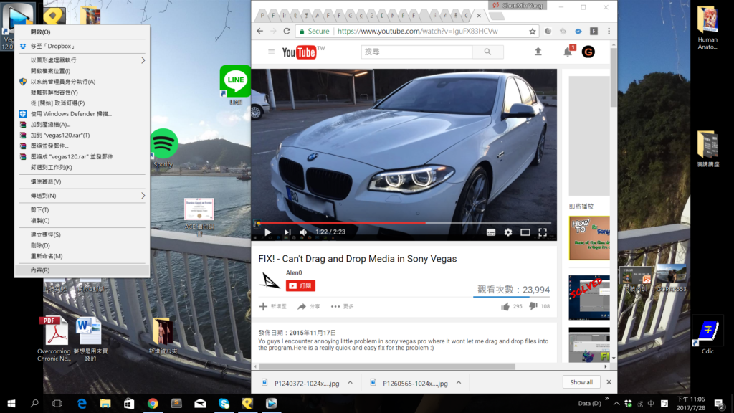Open the YouTube notifications bell
The height and width of the screenshot is (413, 734).
[x=568, y=52]
